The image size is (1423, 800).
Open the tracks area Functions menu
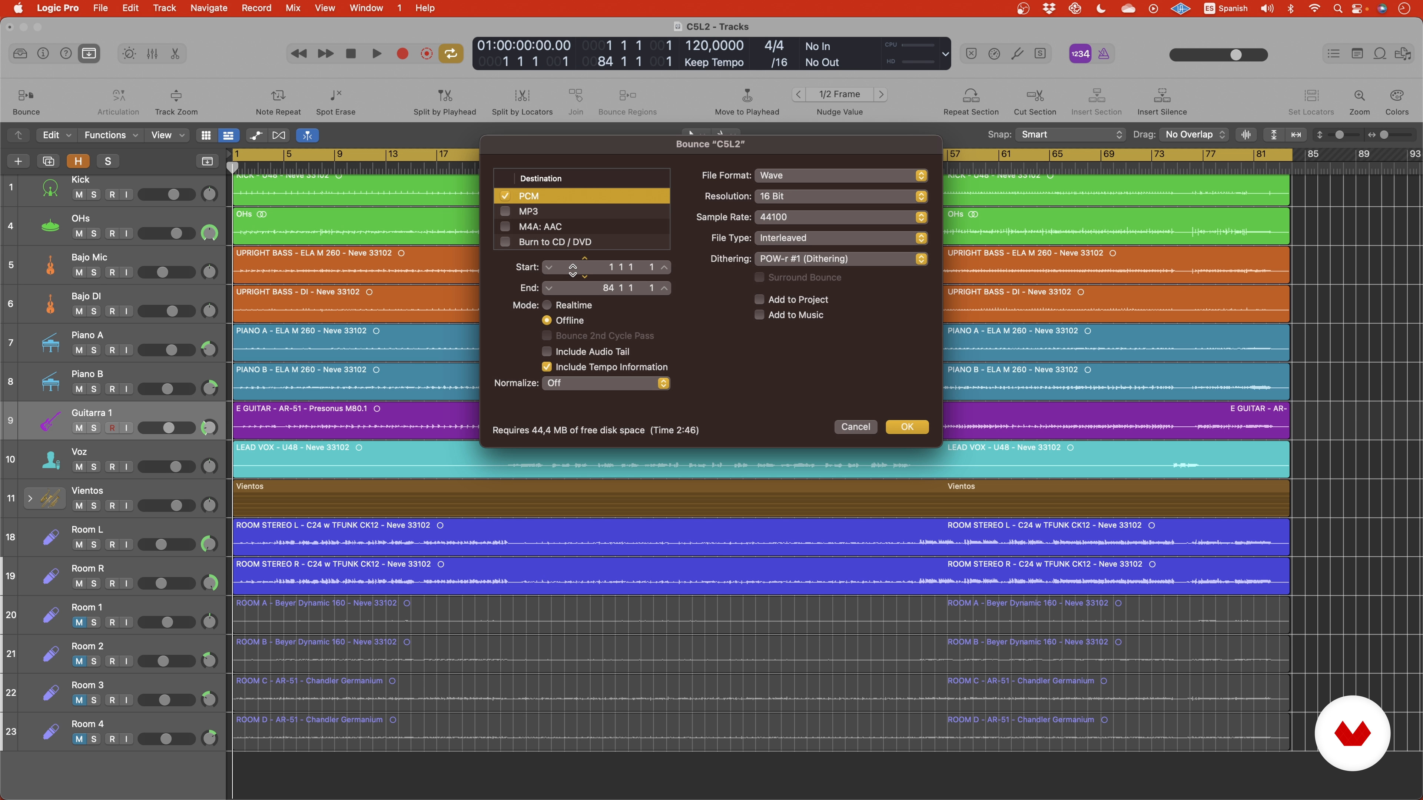[x=110, y=135]
